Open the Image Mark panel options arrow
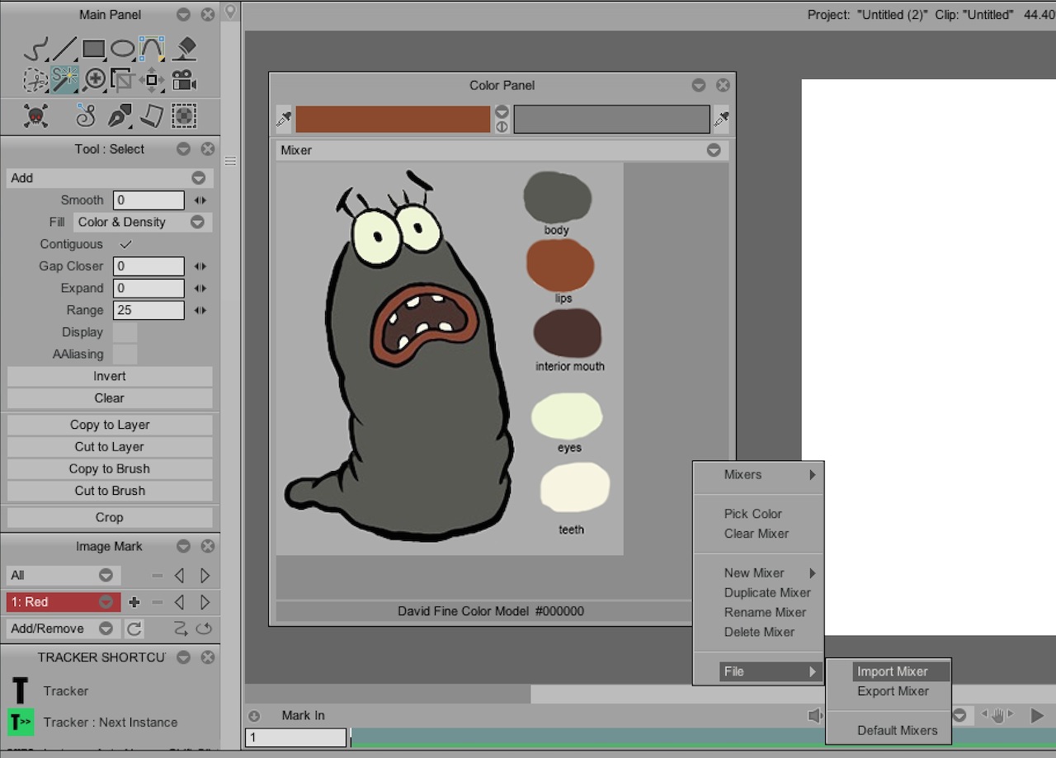Viewport: 1056px width, 758px height. coord(183,546)
